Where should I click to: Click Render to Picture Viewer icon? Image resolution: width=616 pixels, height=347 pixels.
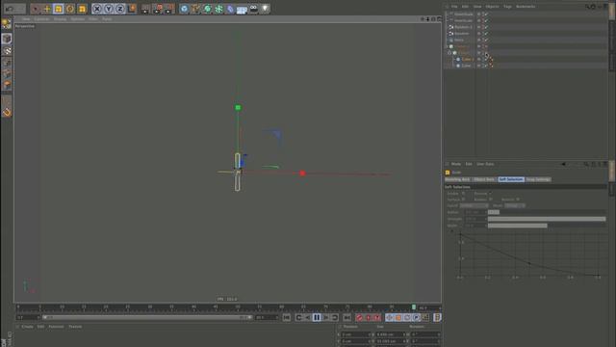pyautogui.click(x=157, y=9)
